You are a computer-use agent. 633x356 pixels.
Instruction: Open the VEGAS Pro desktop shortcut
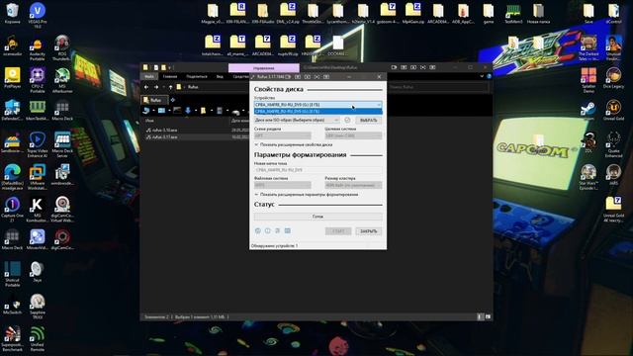38,15
